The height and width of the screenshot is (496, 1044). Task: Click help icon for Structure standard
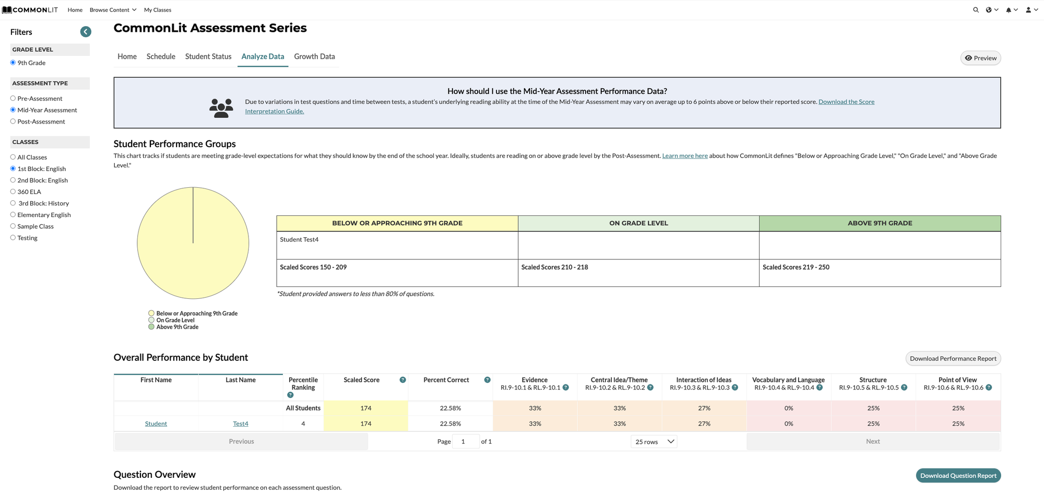[x=904, y=388]
